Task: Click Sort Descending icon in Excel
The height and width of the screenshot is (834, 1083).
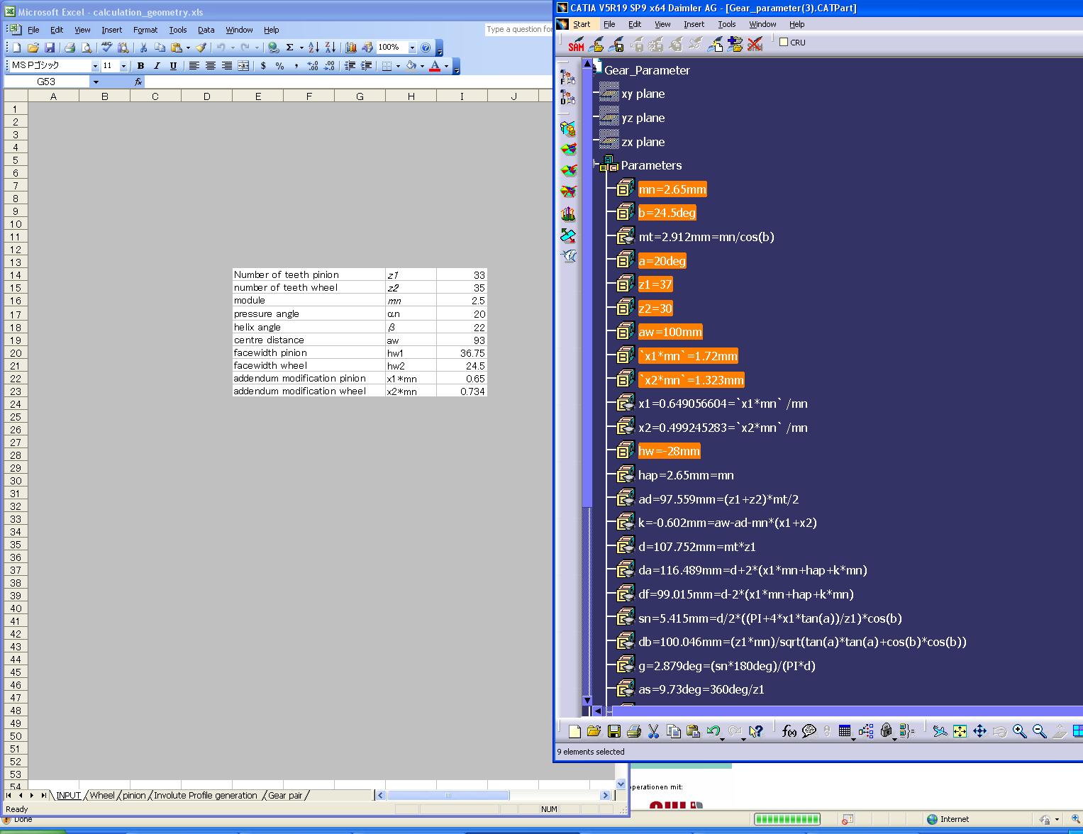Action: [331, 48]
